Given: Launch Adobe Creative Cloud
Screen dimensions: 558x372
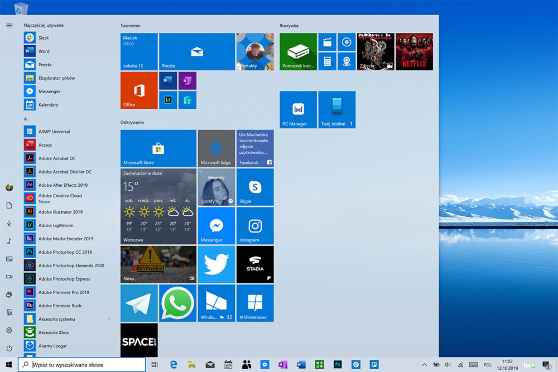Looking at the screenshot, I should [x=68, y=199].
